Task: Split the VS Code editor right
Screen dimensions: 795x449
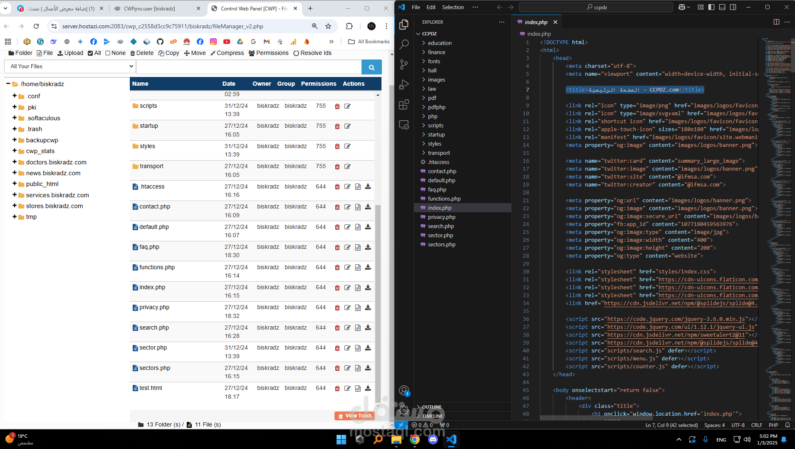Action: pos(776,22)
